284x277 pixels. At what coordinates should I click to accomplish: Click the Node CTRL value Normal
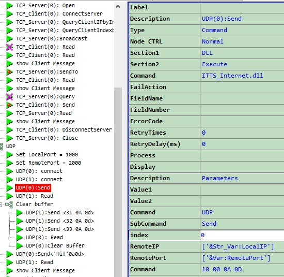point(213,41)
